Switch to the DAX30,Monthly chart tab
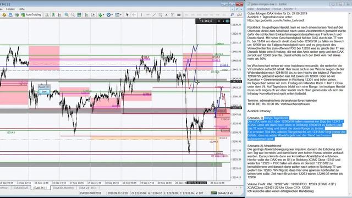Image resolution: width=352 pixels, height=198 pixels. click(63, 188)
